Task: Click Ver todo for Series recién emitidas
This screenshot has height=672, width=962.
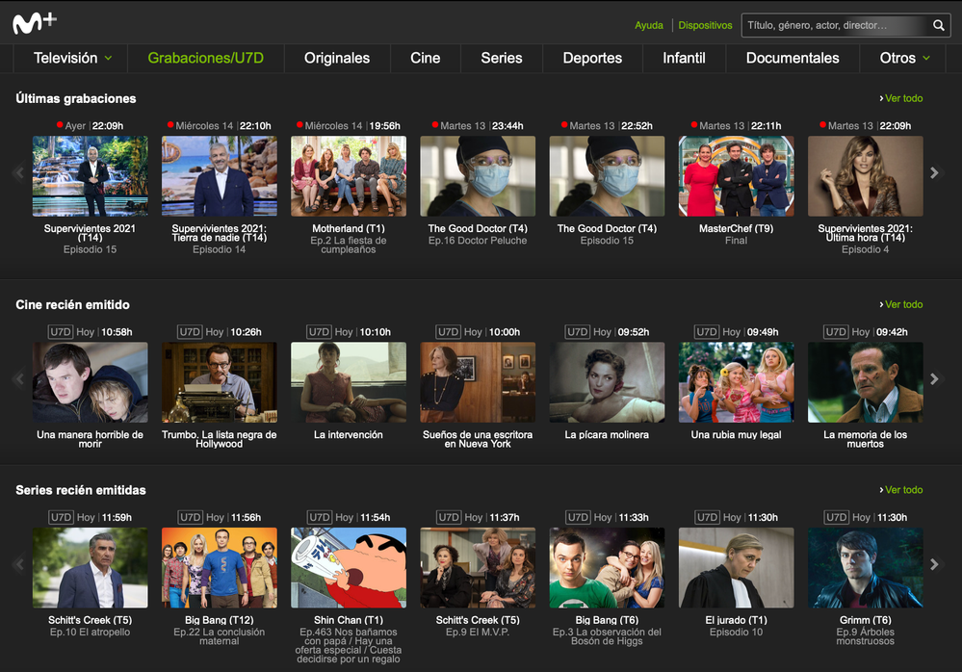Action: [901, 490]
